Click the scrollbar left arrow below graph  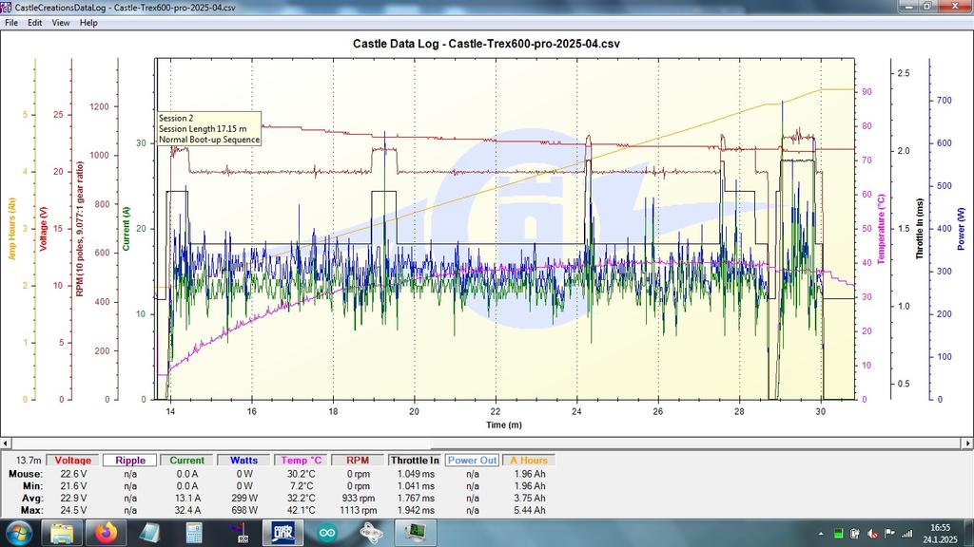(x=6, y=443)
